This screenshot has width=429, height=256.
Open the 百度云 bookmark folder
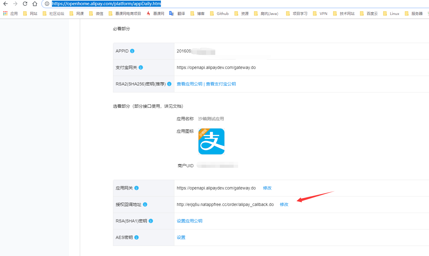tap(369, 13)
